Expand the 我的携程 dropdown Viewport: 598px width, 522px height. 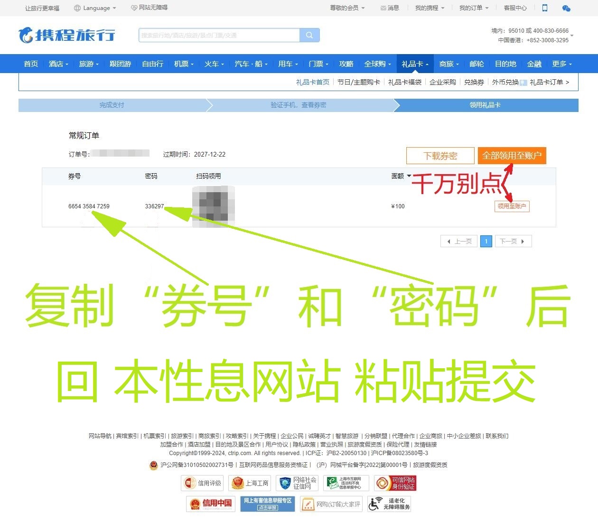click(x=430, y=8)
